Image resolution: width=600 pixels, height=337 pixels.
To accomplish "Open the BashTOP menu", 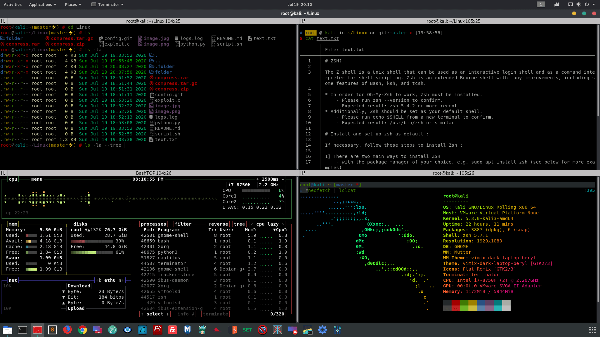I will point(37,179).
